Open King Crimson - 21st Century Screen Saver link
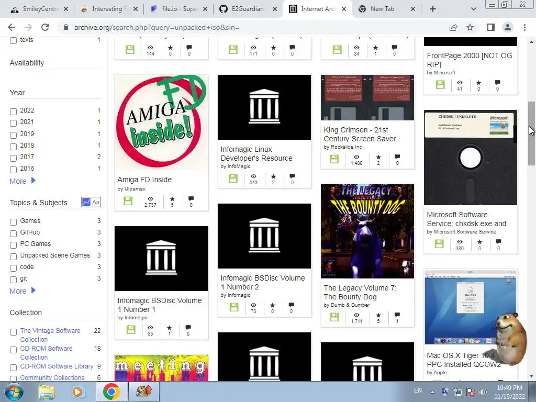Screen dimensions: 536x402 coord(360,135)
